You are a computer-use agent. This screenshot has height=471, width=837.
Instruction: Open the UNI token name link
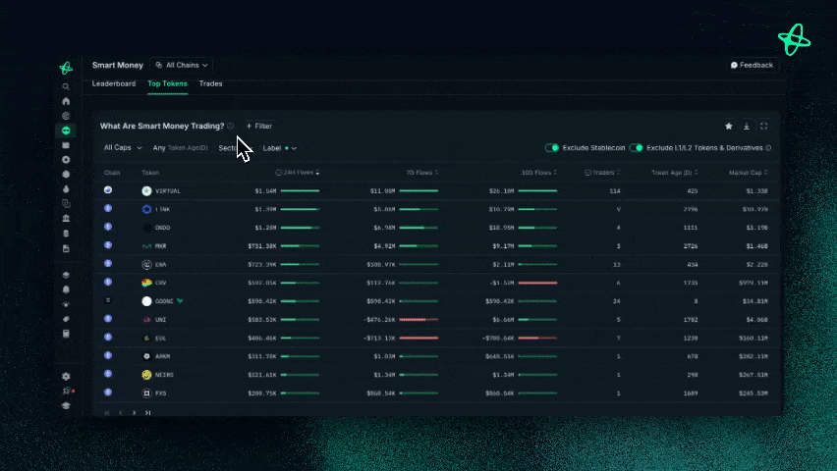tap(161, 320)
